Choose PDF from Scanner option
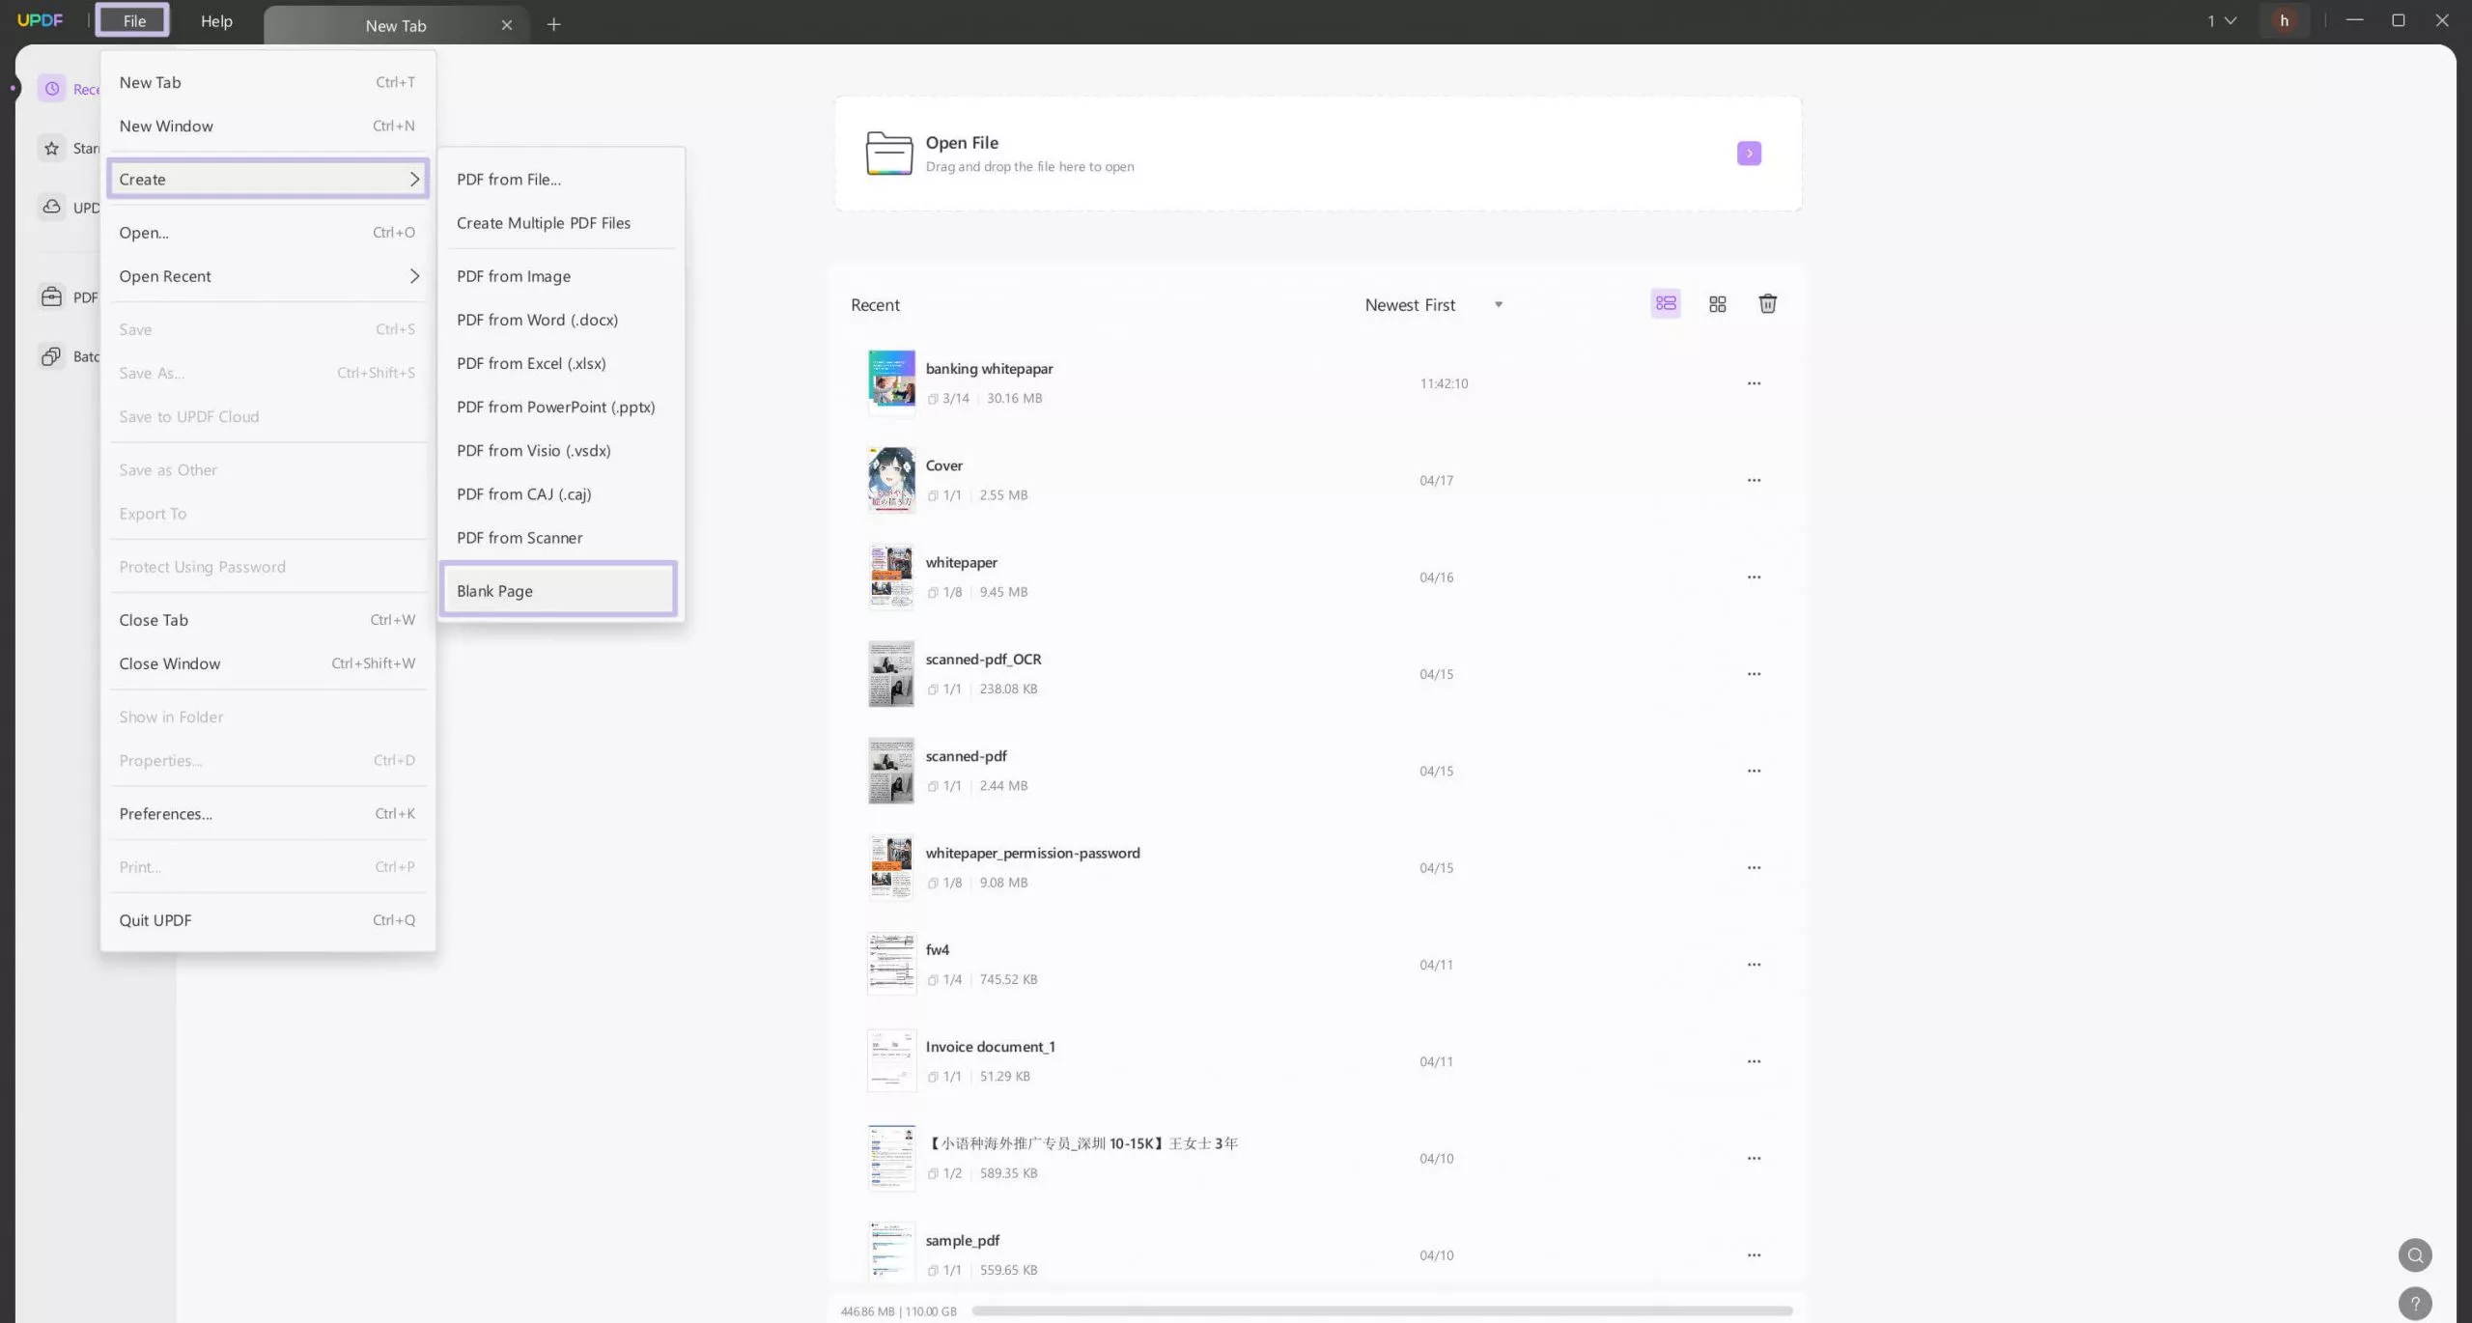The image size is (2472, 1323). (x=520, y=538)
